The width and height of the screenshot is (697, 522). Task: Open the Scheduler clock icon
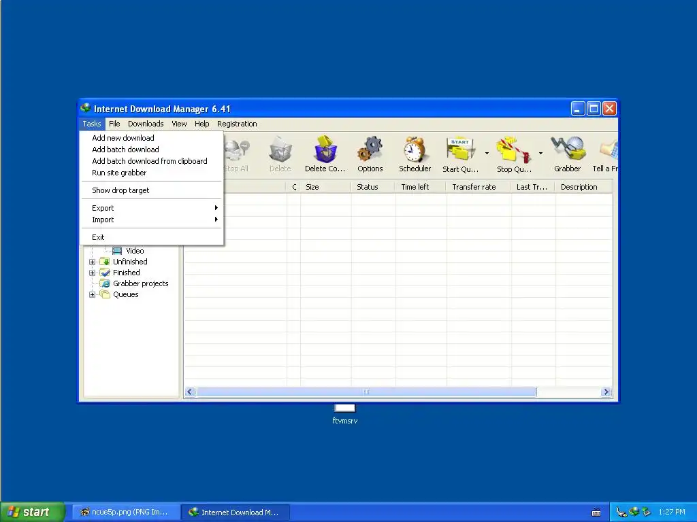click(415, 149)
